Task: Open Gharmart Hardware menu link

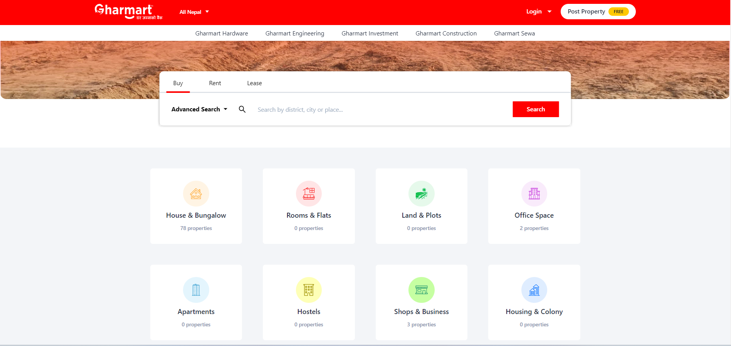Action: [x=222, y=34]
